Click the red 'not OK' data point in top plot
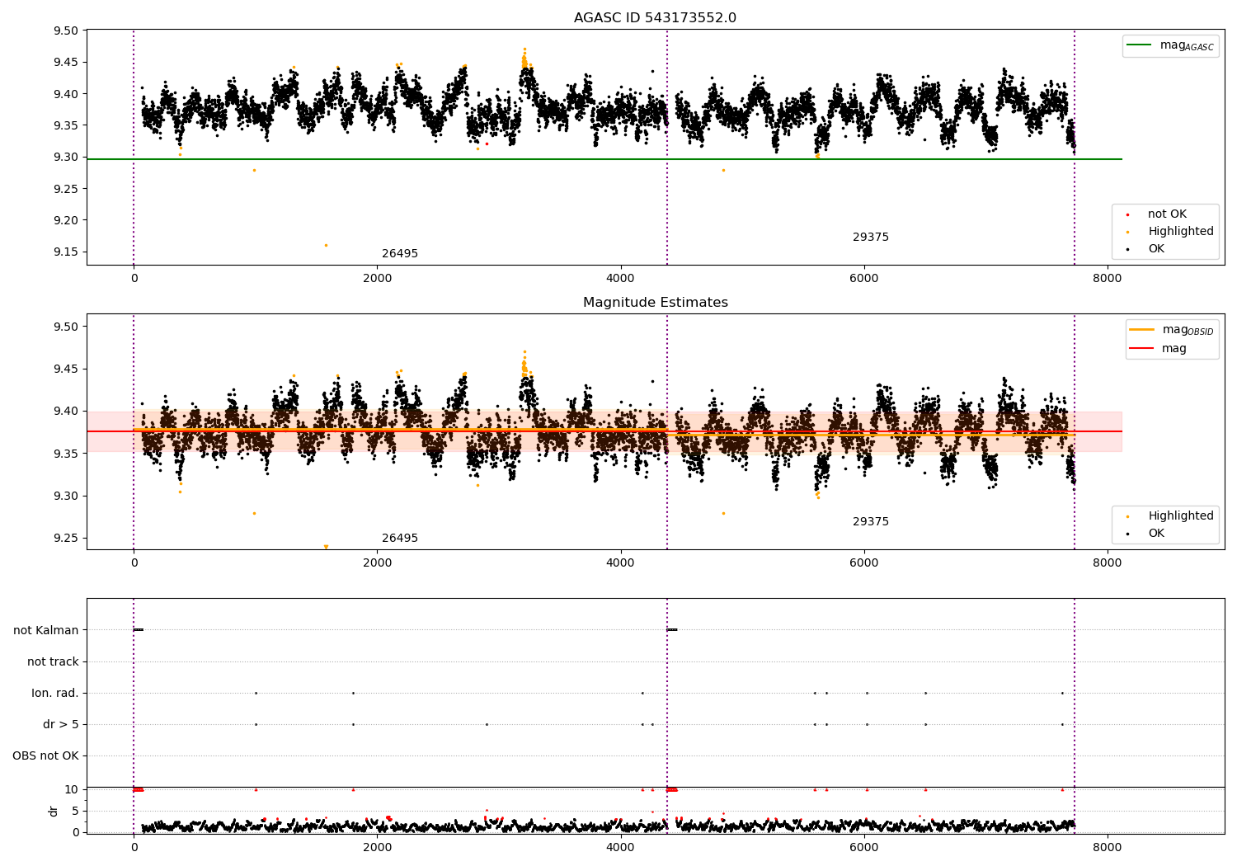This screenshot has height=866, width=1237. tap(487, 144)
